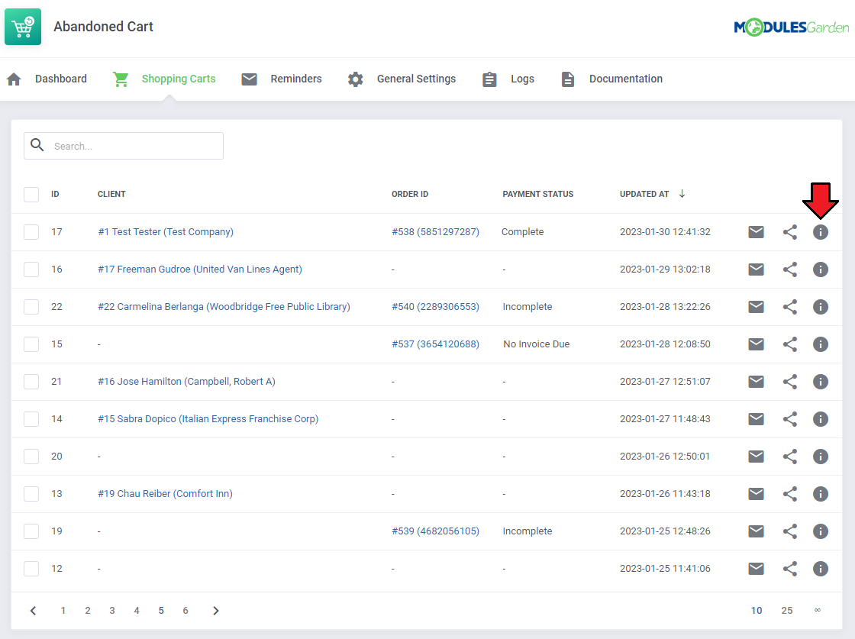Open the Reminders tab
This screenshot has height=639, width=855.
point(282,79)
